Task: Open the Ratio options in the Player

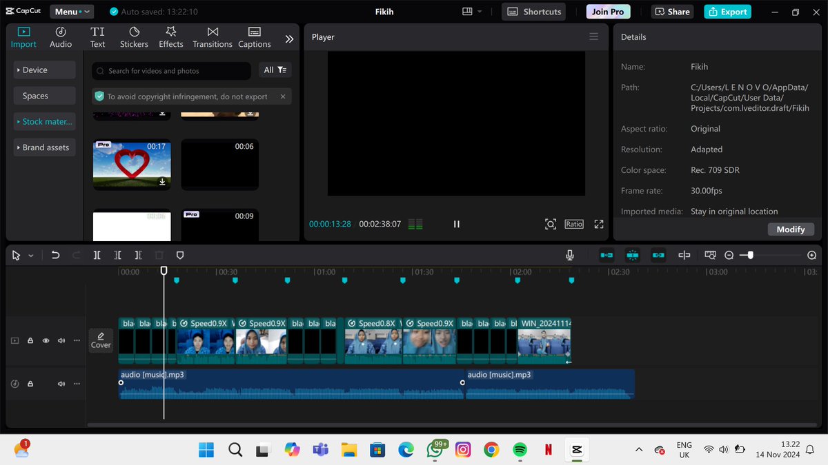Action: (573, 224)
